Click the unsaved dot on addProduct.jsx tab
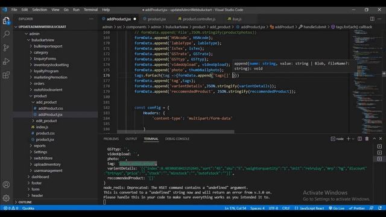This screenshot has height=217, width=386. click(134, 19)
